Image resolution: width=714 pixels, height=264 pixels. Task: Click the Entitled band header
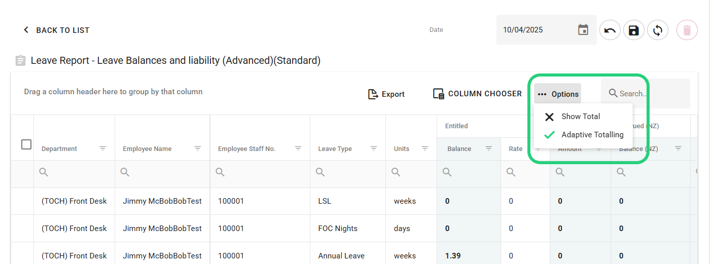[456, 126]
